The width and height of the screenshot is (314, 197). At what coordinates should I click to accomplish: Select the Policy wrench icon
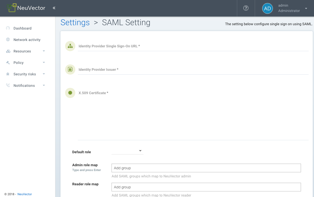[8, 63]
